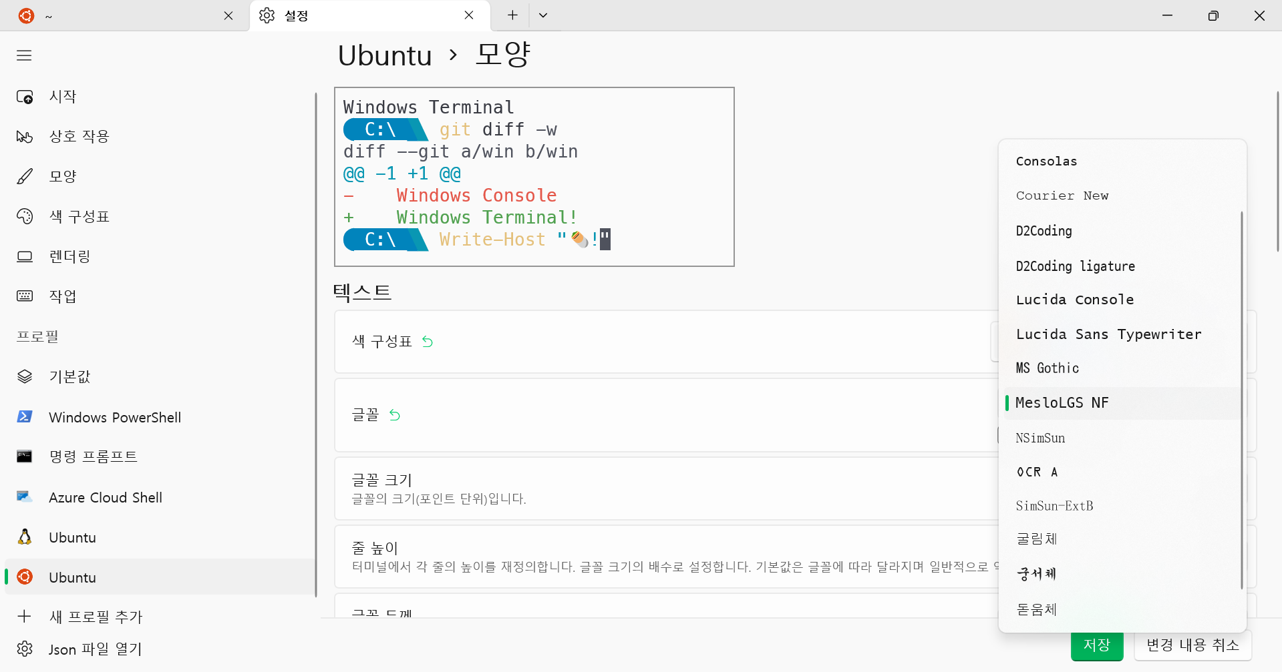This screenshot has width=1282, height=672.
Task: Open a new tab with the plus button
Action: pos(512,15)
